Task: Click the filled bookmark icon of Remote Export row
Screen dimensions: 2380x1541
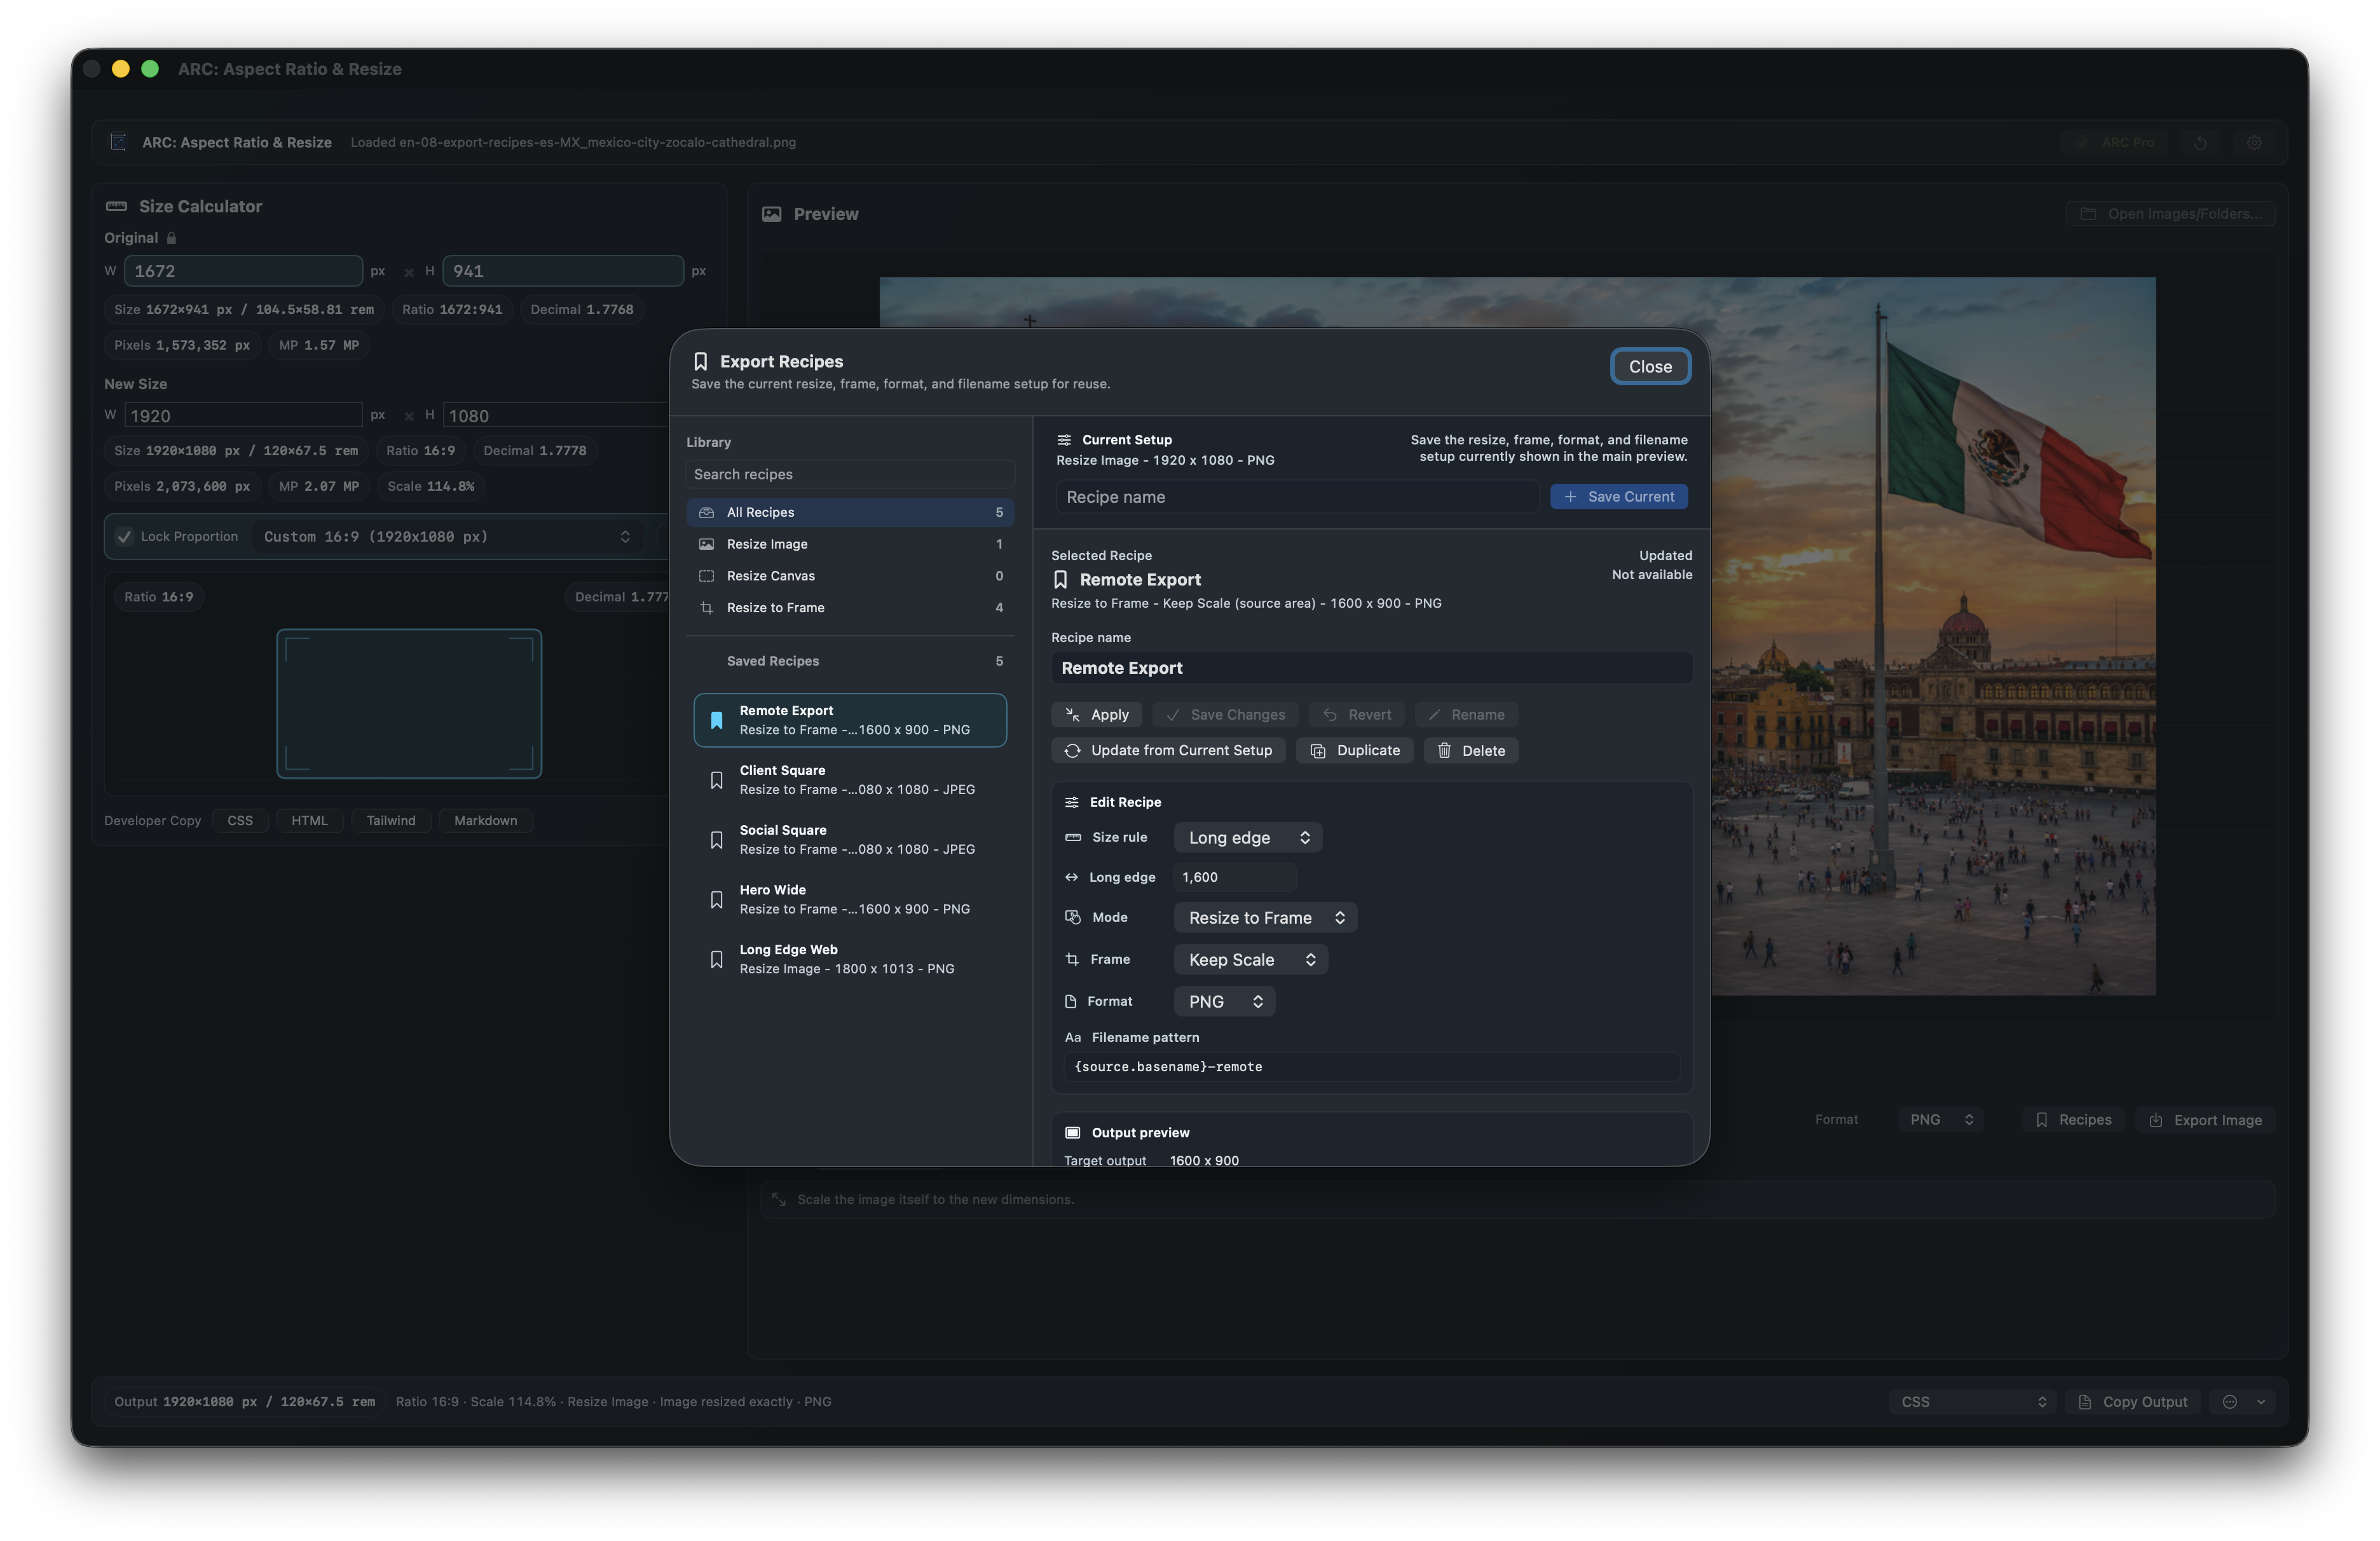Action: pos(716,720)
